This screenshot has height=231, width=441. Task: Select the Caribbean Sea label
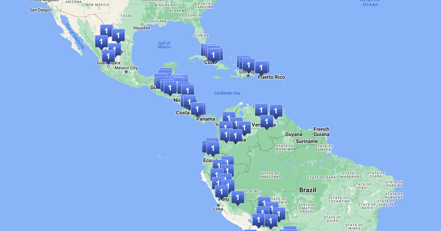point(227,93)
